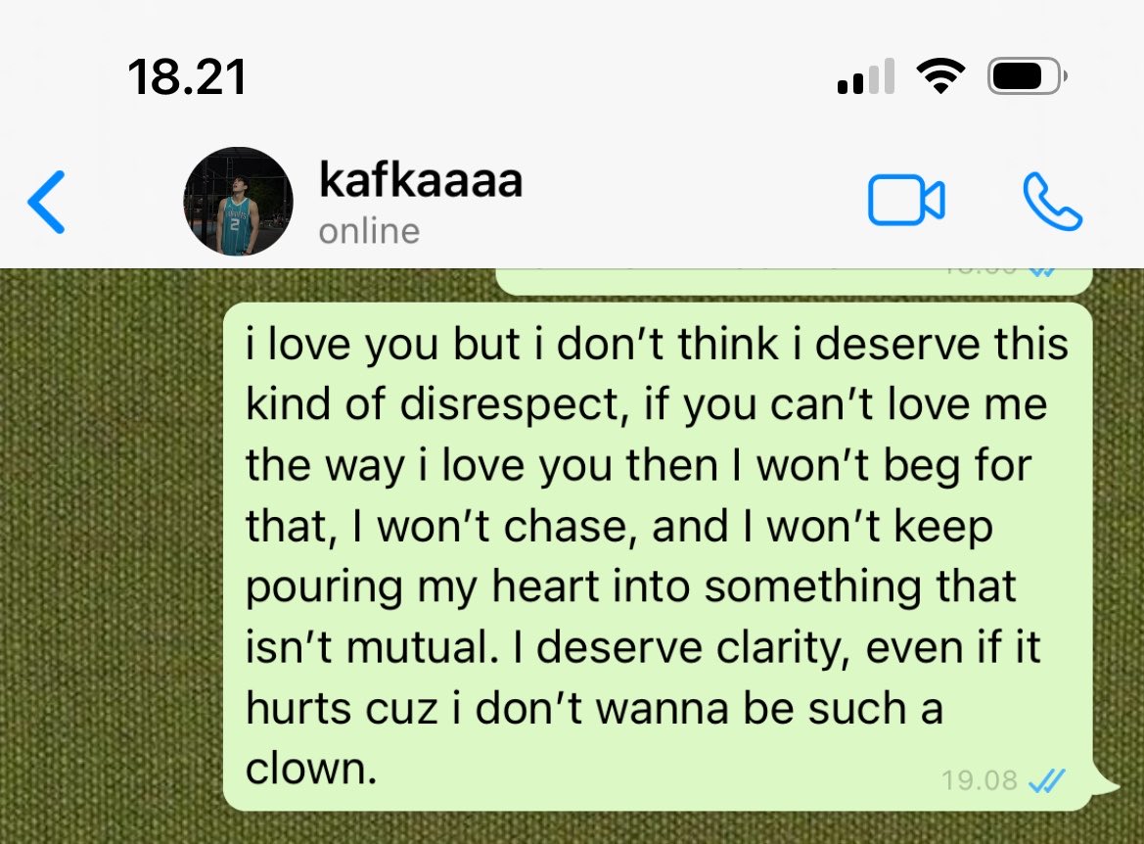Image resolution: width=1144 pixels, height=844 pixels.
Task: Tap the contact name kafkaaaa
Action: click(x=421, y=179)
